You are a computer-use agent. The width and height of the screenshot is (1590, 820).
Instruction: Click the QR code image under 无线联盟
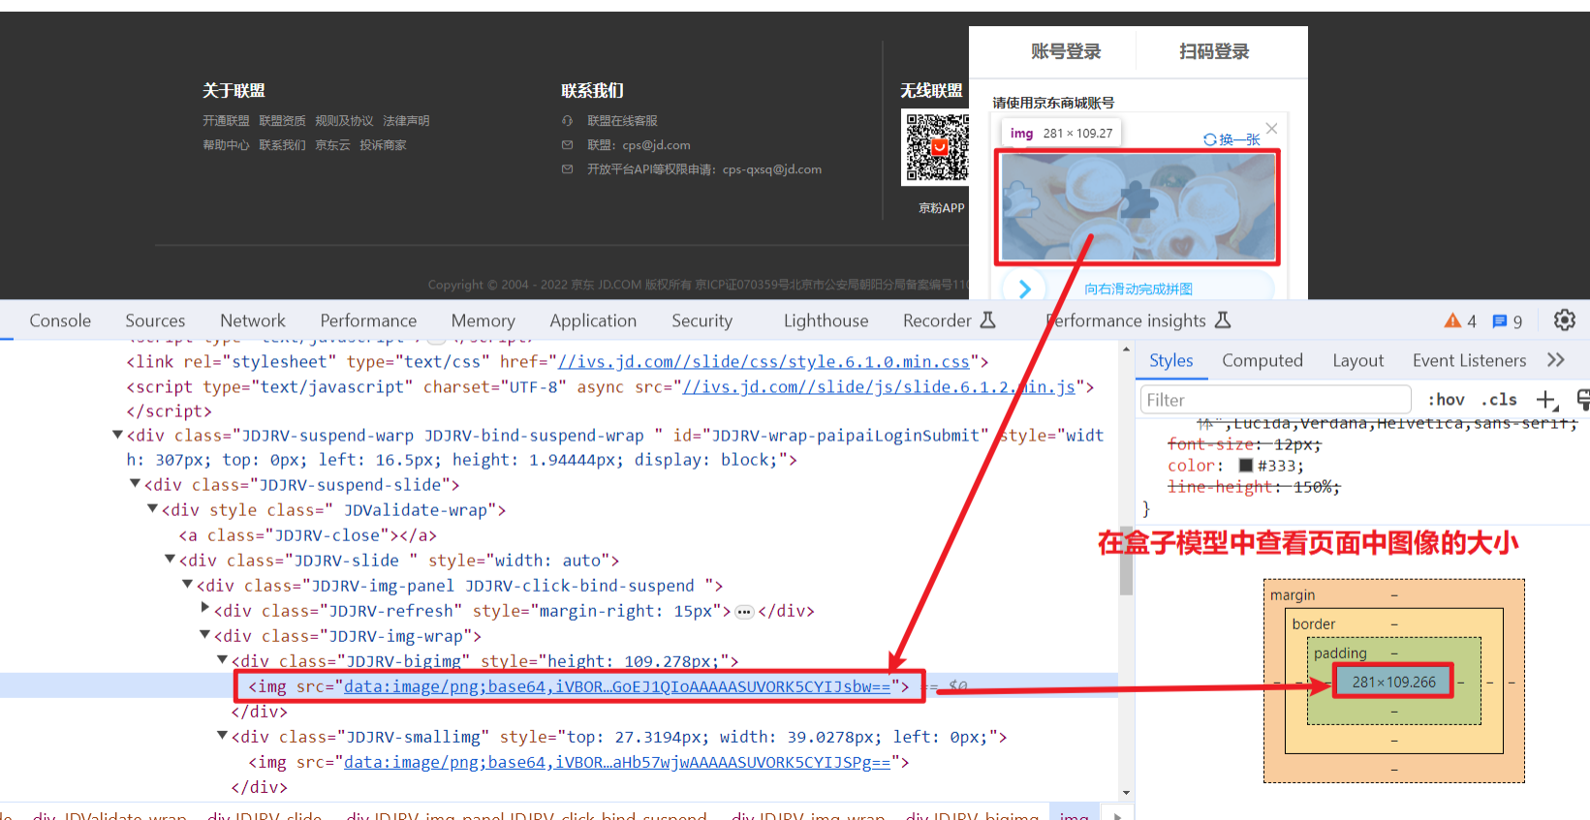tap(936, 147)
